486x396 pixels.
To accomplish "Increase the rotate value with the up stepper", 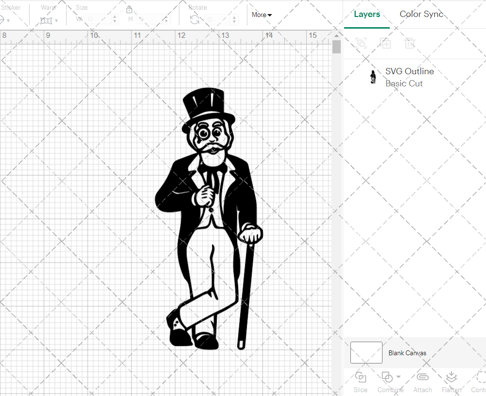I will pos(234,18).
